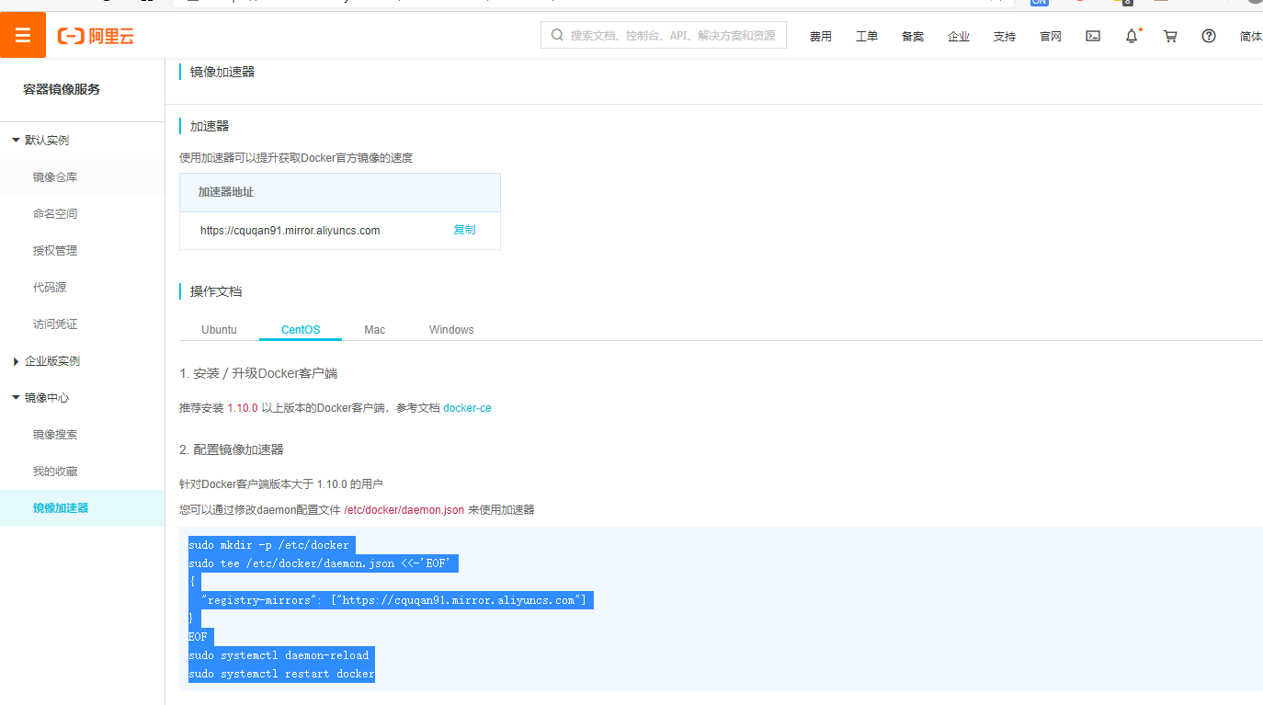Viewport: 1263px width, 705px height.
Task: Open the docker-ce documentation link
Action: point(467,407)
